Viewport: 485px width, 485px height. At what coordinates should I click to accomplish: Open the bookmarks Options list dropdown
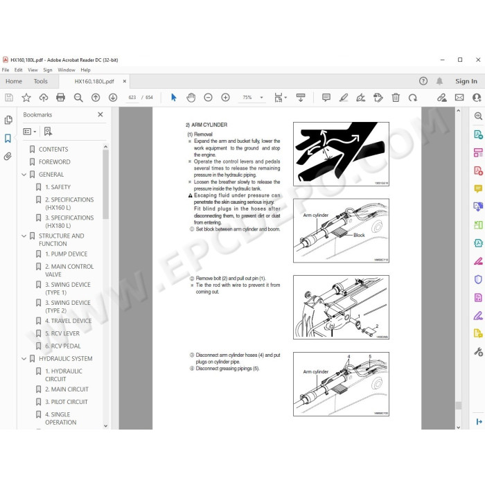29,132
